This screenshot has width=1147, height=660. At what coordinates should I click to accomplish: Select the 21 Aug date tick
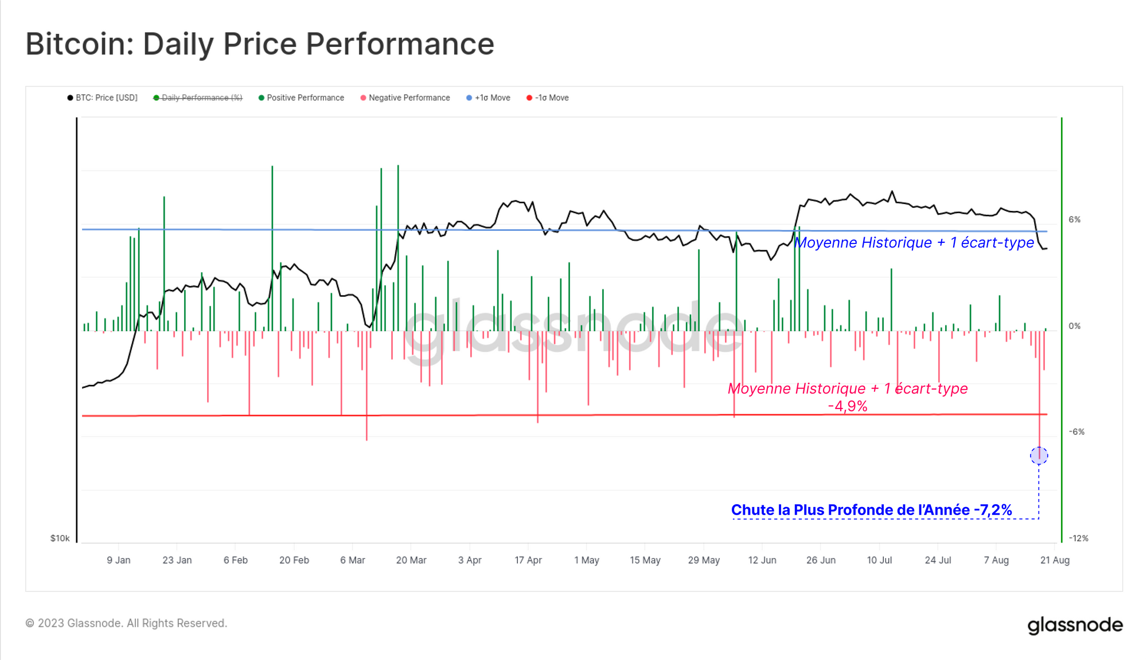[x=1055, y=560]
